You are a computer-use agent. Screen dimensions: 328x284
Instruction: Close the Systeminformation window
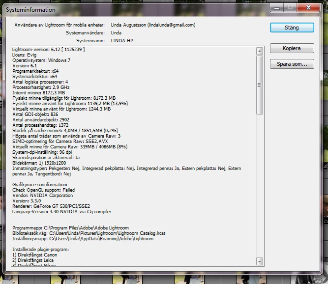(308, 8)
